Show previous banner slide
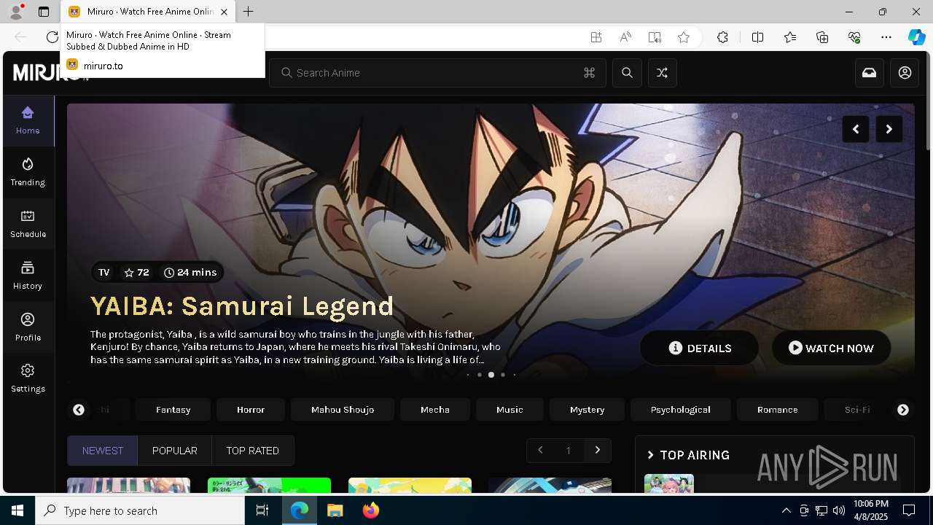This screenshot has width=933, height=525. click(x=856, y=129)
